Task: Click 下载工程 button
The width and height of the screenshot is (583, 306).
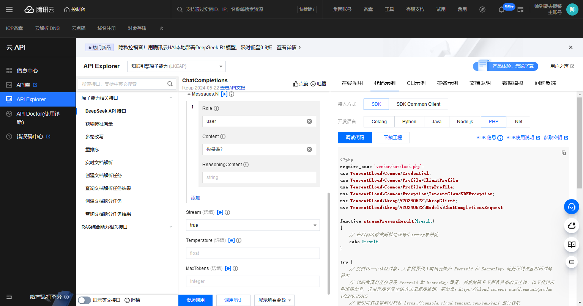Action: [x=393, y=137]
